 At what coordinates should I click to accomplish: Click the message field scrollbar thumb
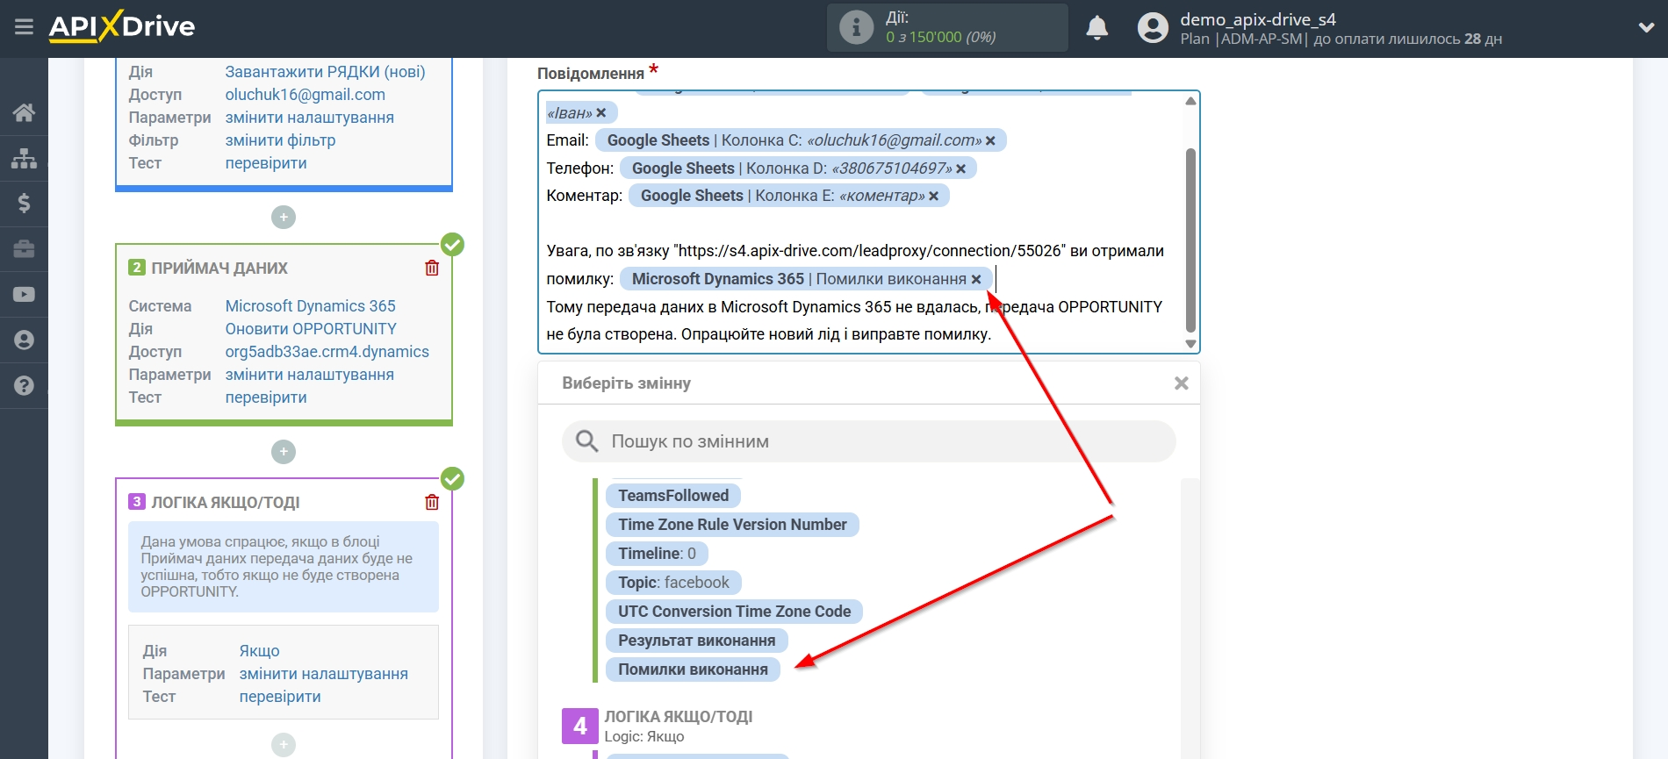coord(1190,240)
